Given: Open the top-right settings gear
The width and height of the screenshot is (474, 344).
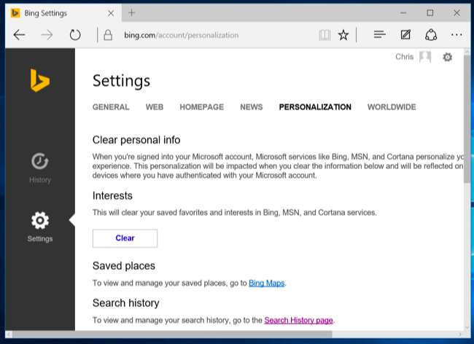Looking at the screenshot, I should [447, 57].
